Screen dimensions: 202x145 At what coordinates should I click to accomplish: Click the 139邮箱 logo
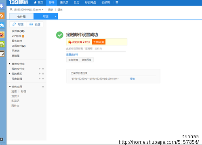19,2
